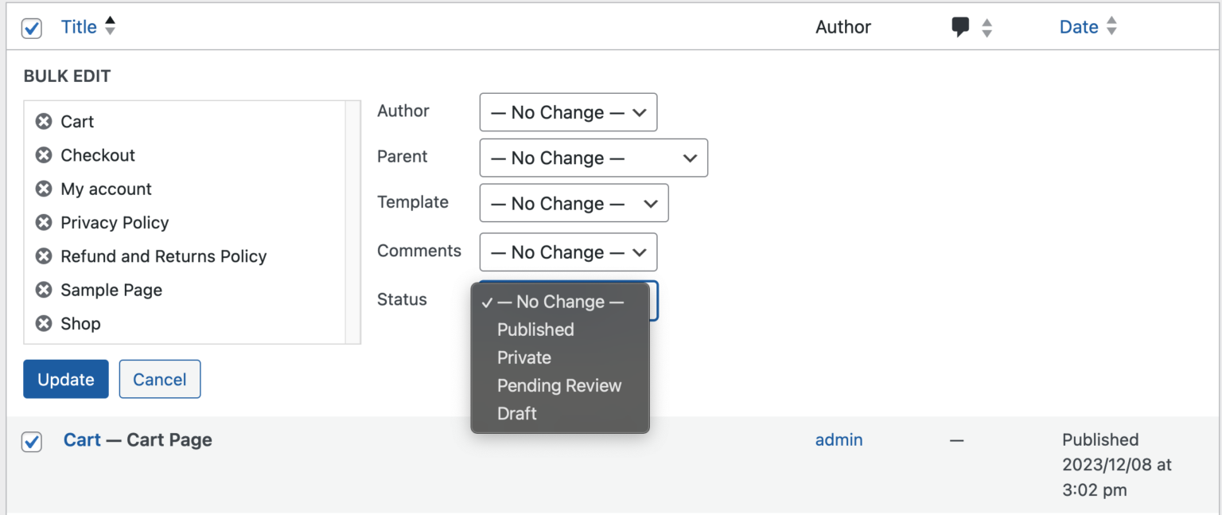Remove Checkout from the bulk edit list
1222x515 pixels.
point(44,154)
